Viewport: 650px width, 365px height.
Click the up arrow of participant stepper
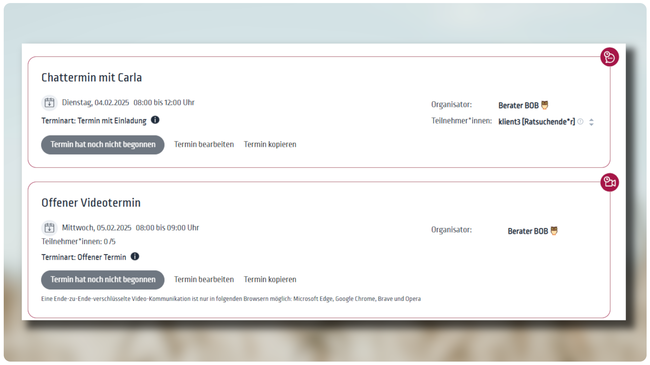pos(591,120)
